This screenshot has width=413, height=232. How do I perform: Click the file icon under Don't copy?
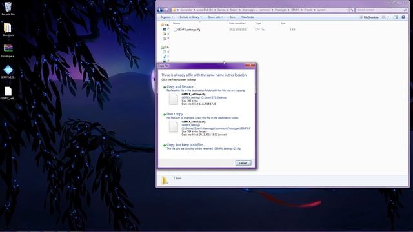click(174, 127)
